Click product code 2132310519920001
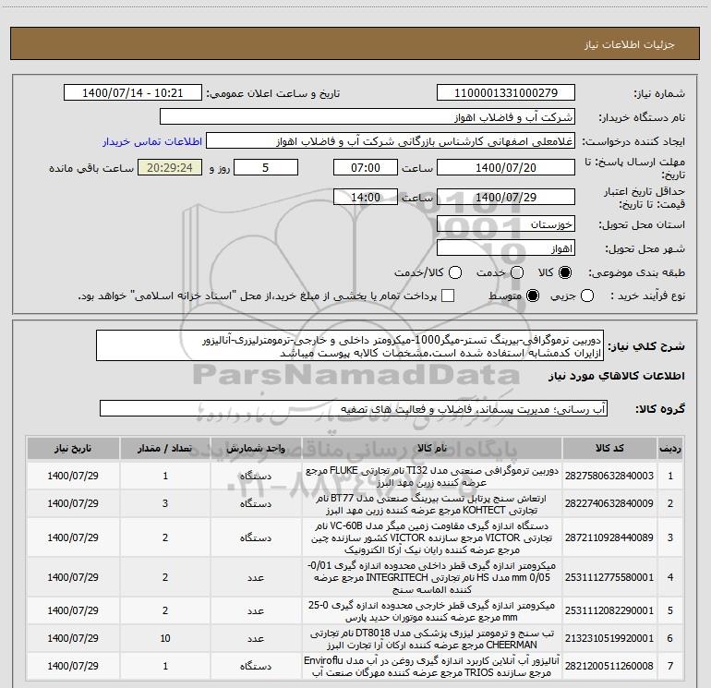Image resolution: width=711 pixels, height=688 pixels. pos(609,638)
